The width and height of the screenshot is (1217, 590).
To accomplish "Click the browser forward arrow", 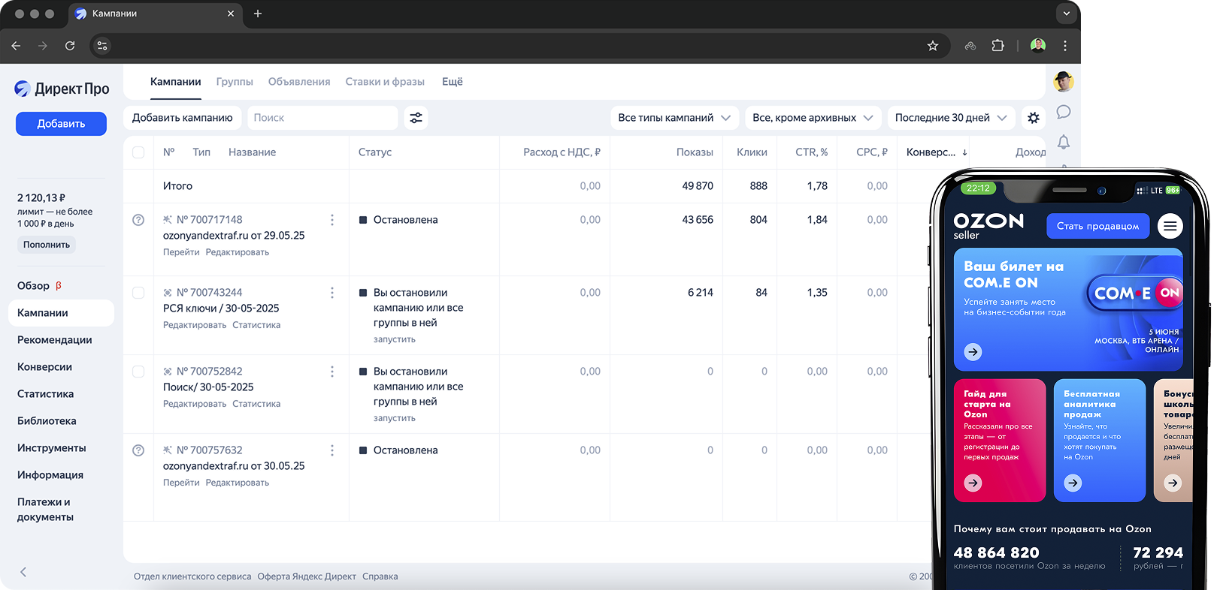I will tap(43, 46).
